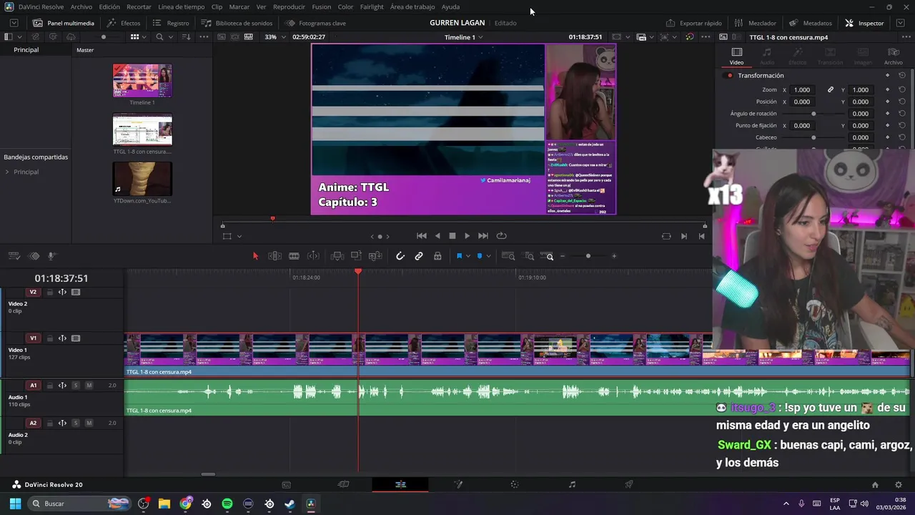Click the Insert clip icon
This screenshot has width=915, height=515.
tap(337, 256)
